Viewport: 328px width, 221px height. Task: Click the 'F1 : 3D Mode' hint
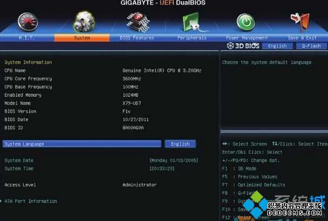239,169
